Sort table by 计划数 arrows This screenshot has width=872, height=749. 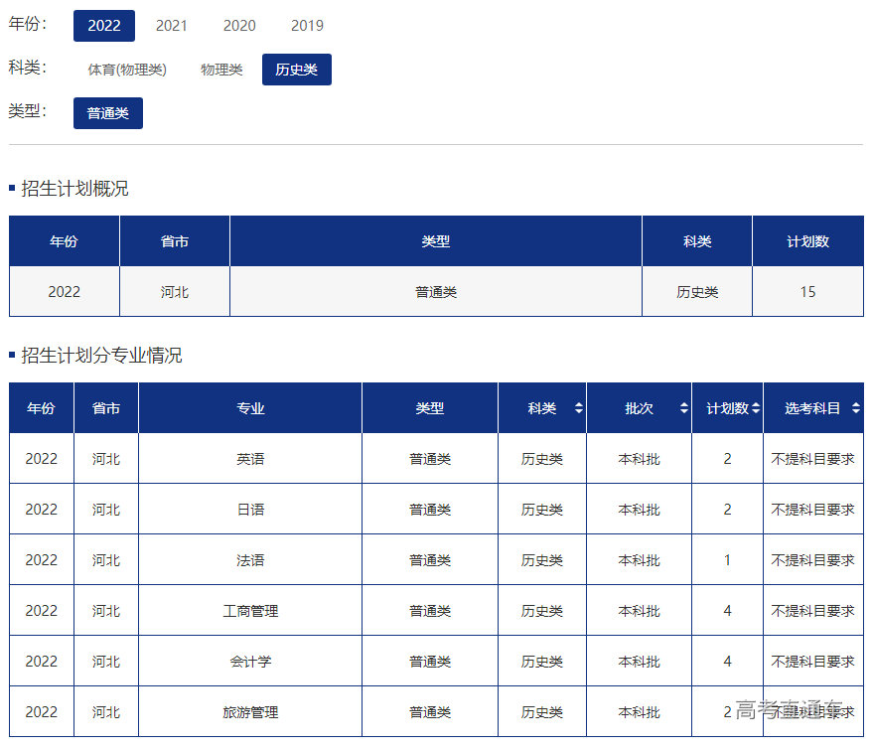(x=756, y=408)
